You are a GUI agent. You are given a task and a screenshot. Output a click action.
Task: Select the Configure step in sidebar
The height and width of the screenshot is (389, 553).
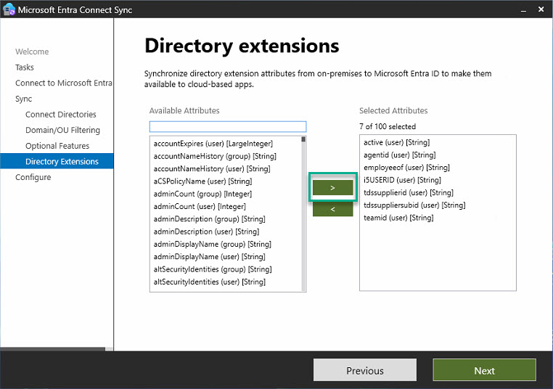click(x=33, y=177)
